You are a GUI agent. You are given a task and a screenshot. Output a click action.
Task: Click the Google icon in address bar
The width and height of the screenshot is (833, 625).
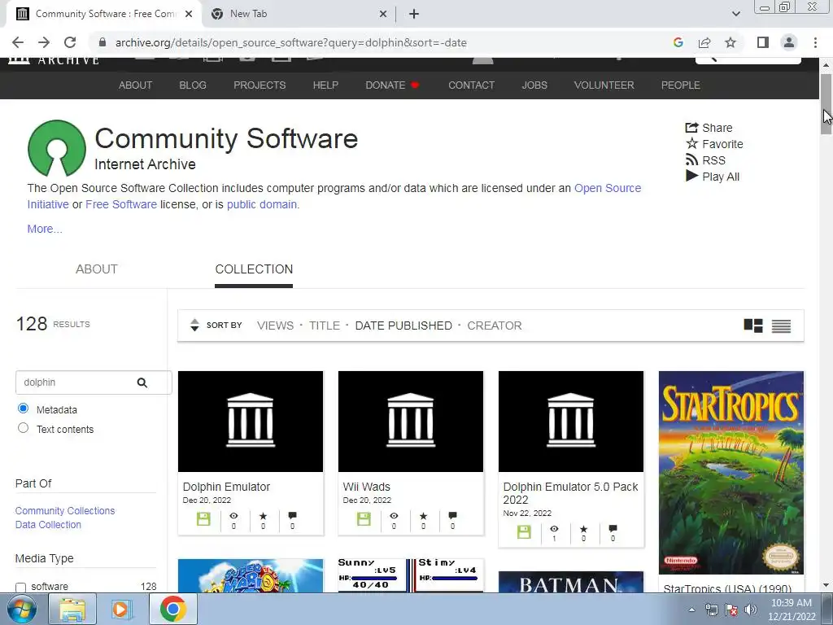(x=678, y=42)
